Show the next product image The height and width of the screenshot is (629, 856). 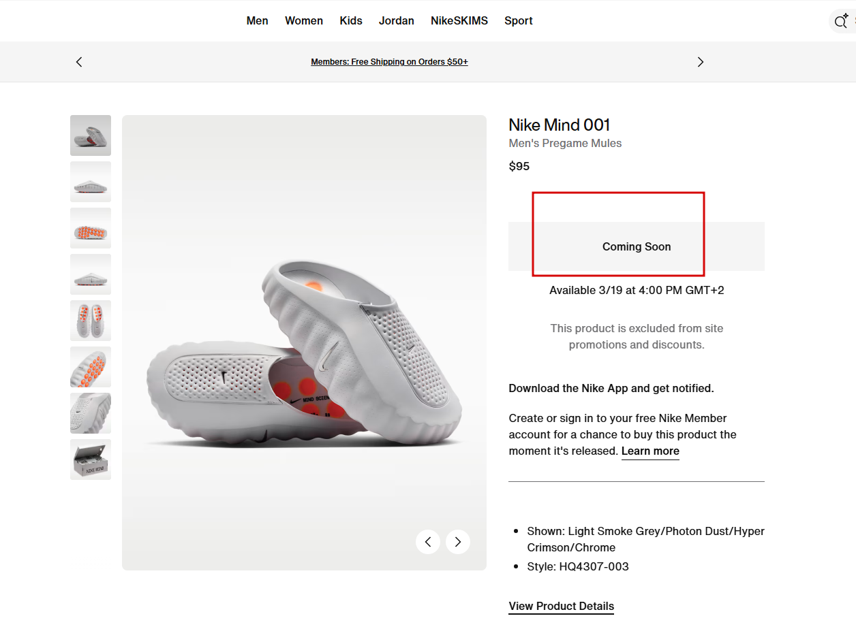click(458, 542)
